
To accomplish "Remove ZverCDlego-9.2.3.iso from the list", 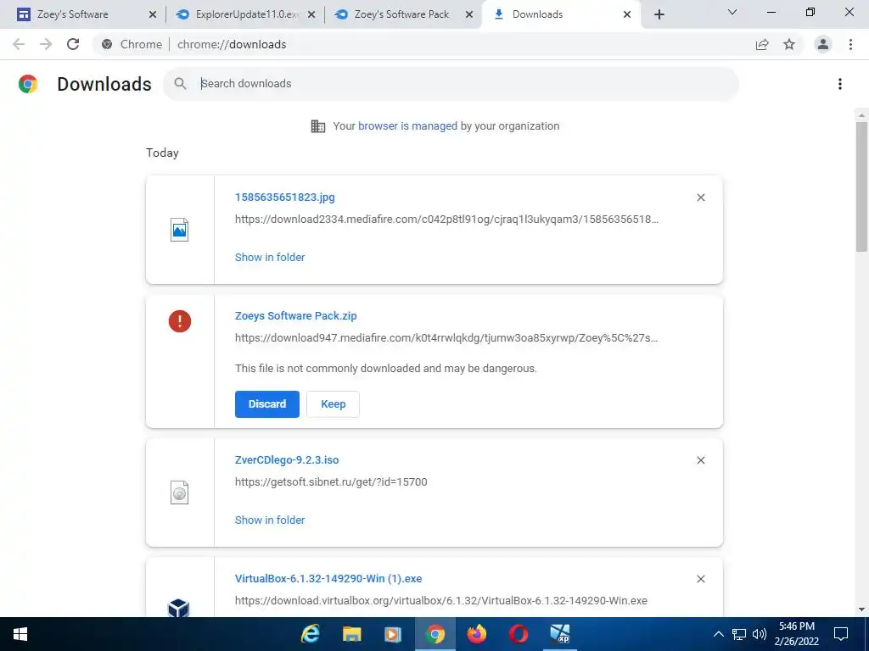I will pyautogui.click(x=700, y=460).
